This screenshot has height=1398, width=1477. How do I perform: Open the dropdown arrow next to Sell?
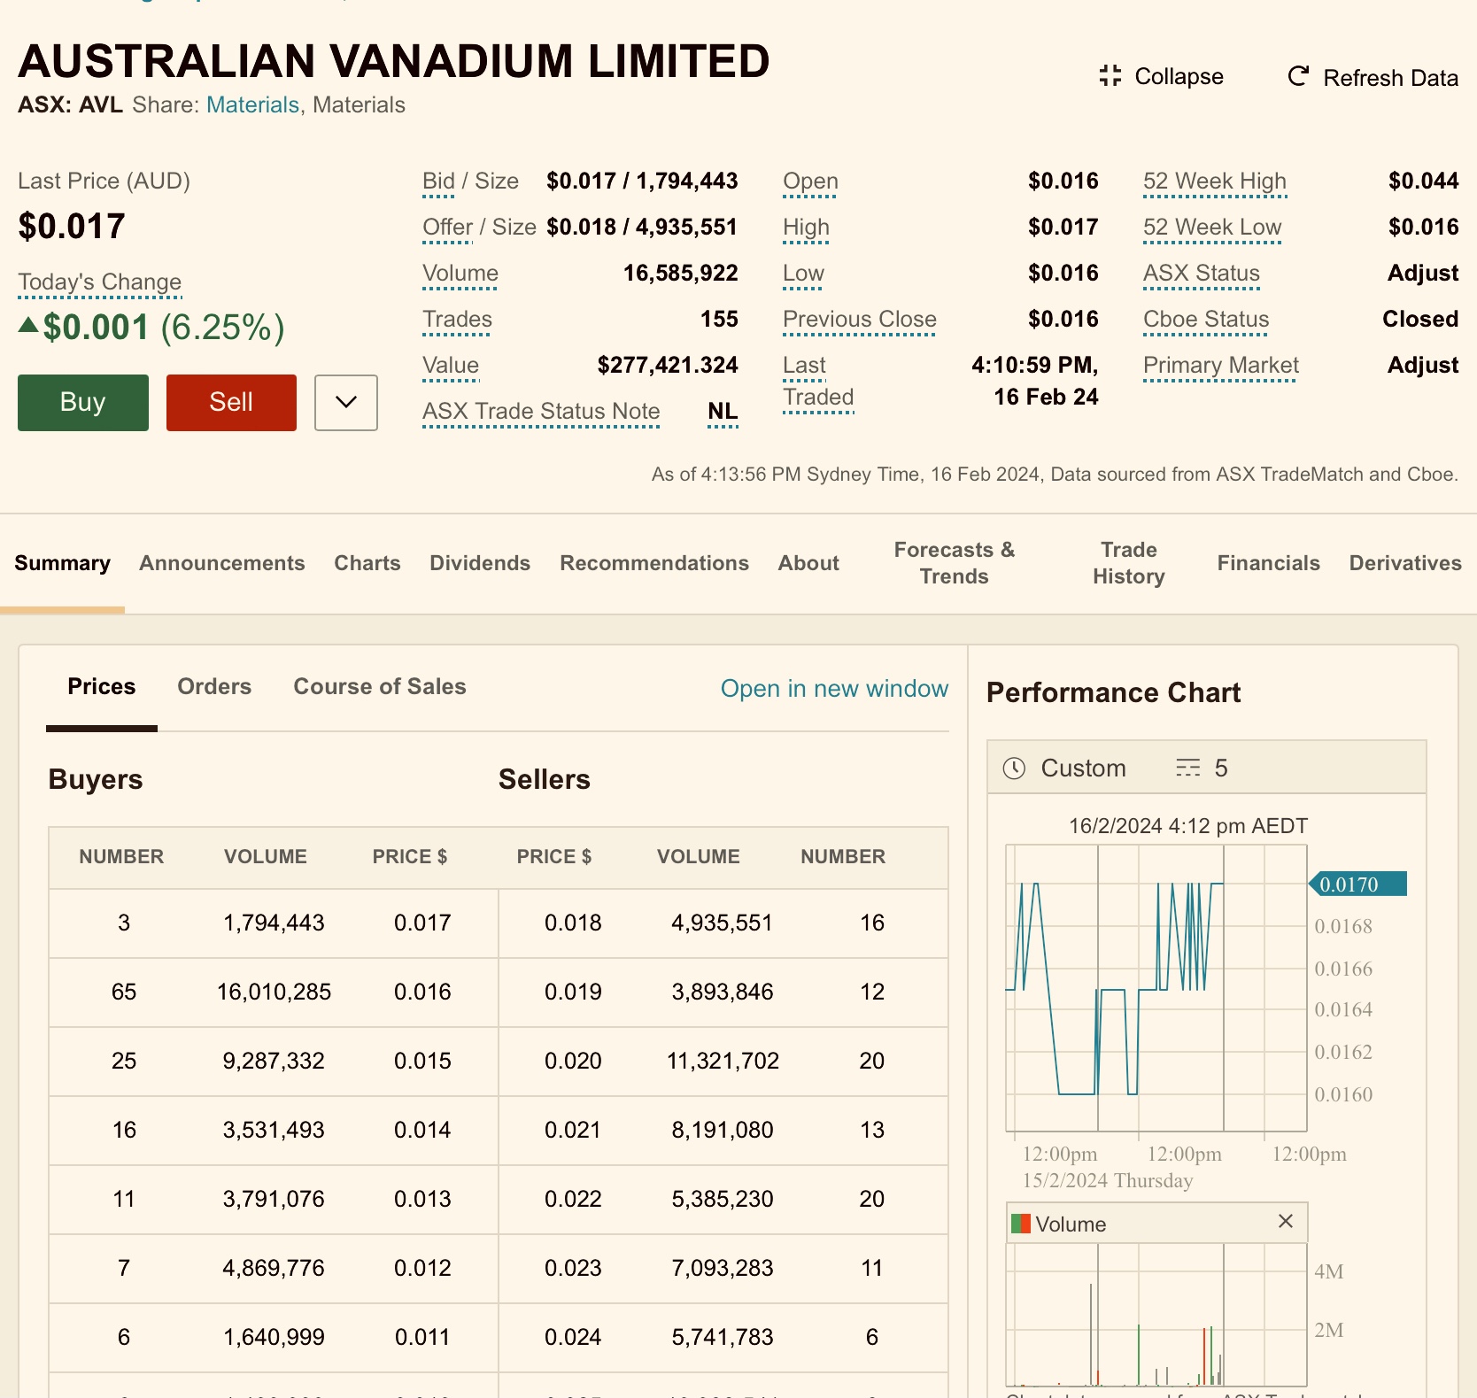(x=346, y=403)
